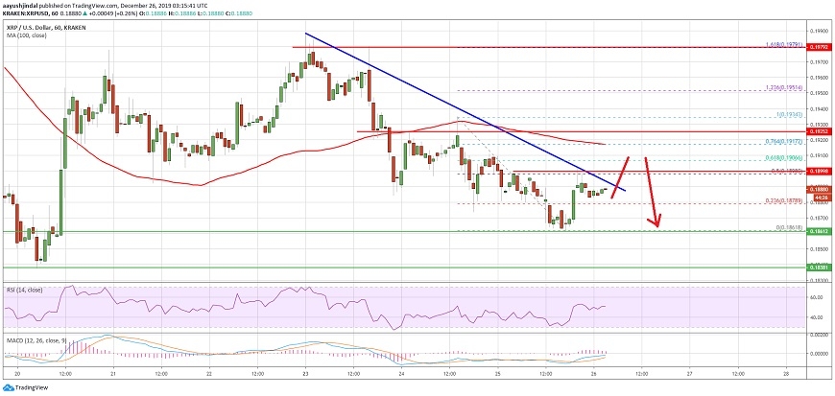This screenshot has height=396, width=835.
Task: Click the '26' date label on time axis
Action: [594, 375]
